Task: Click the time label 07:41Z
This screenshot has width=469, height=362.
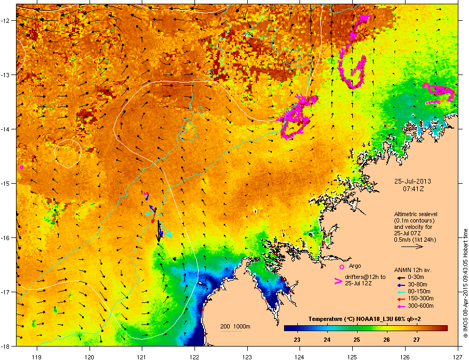Action: click(413, 189)
